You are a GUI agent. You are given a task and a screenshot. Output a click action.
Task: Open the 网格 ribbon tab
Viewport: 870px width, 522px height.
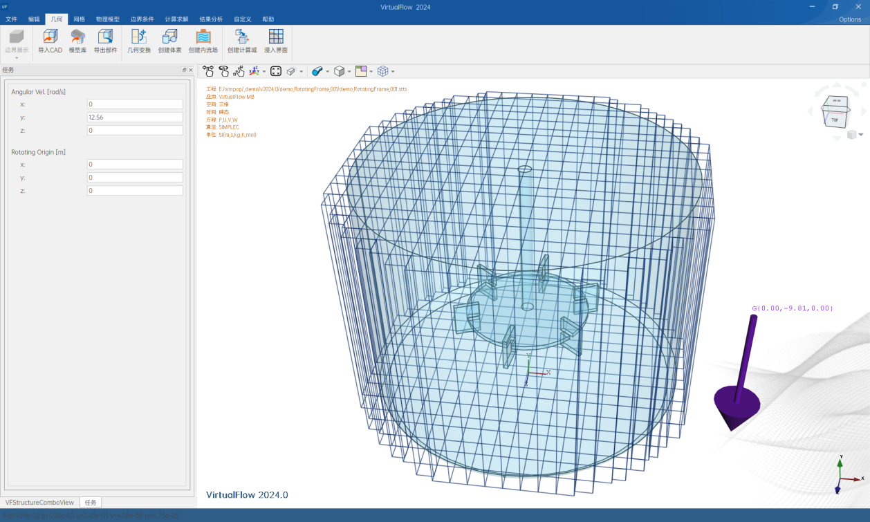pos(80,19)
